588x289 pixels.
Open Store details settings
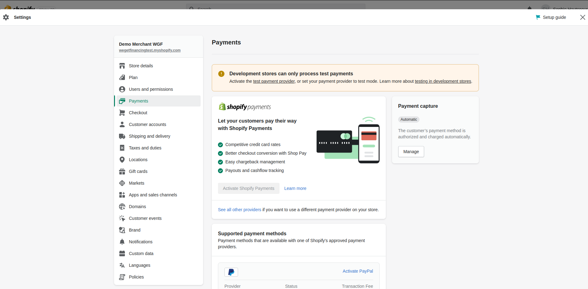tap(159, 66)
